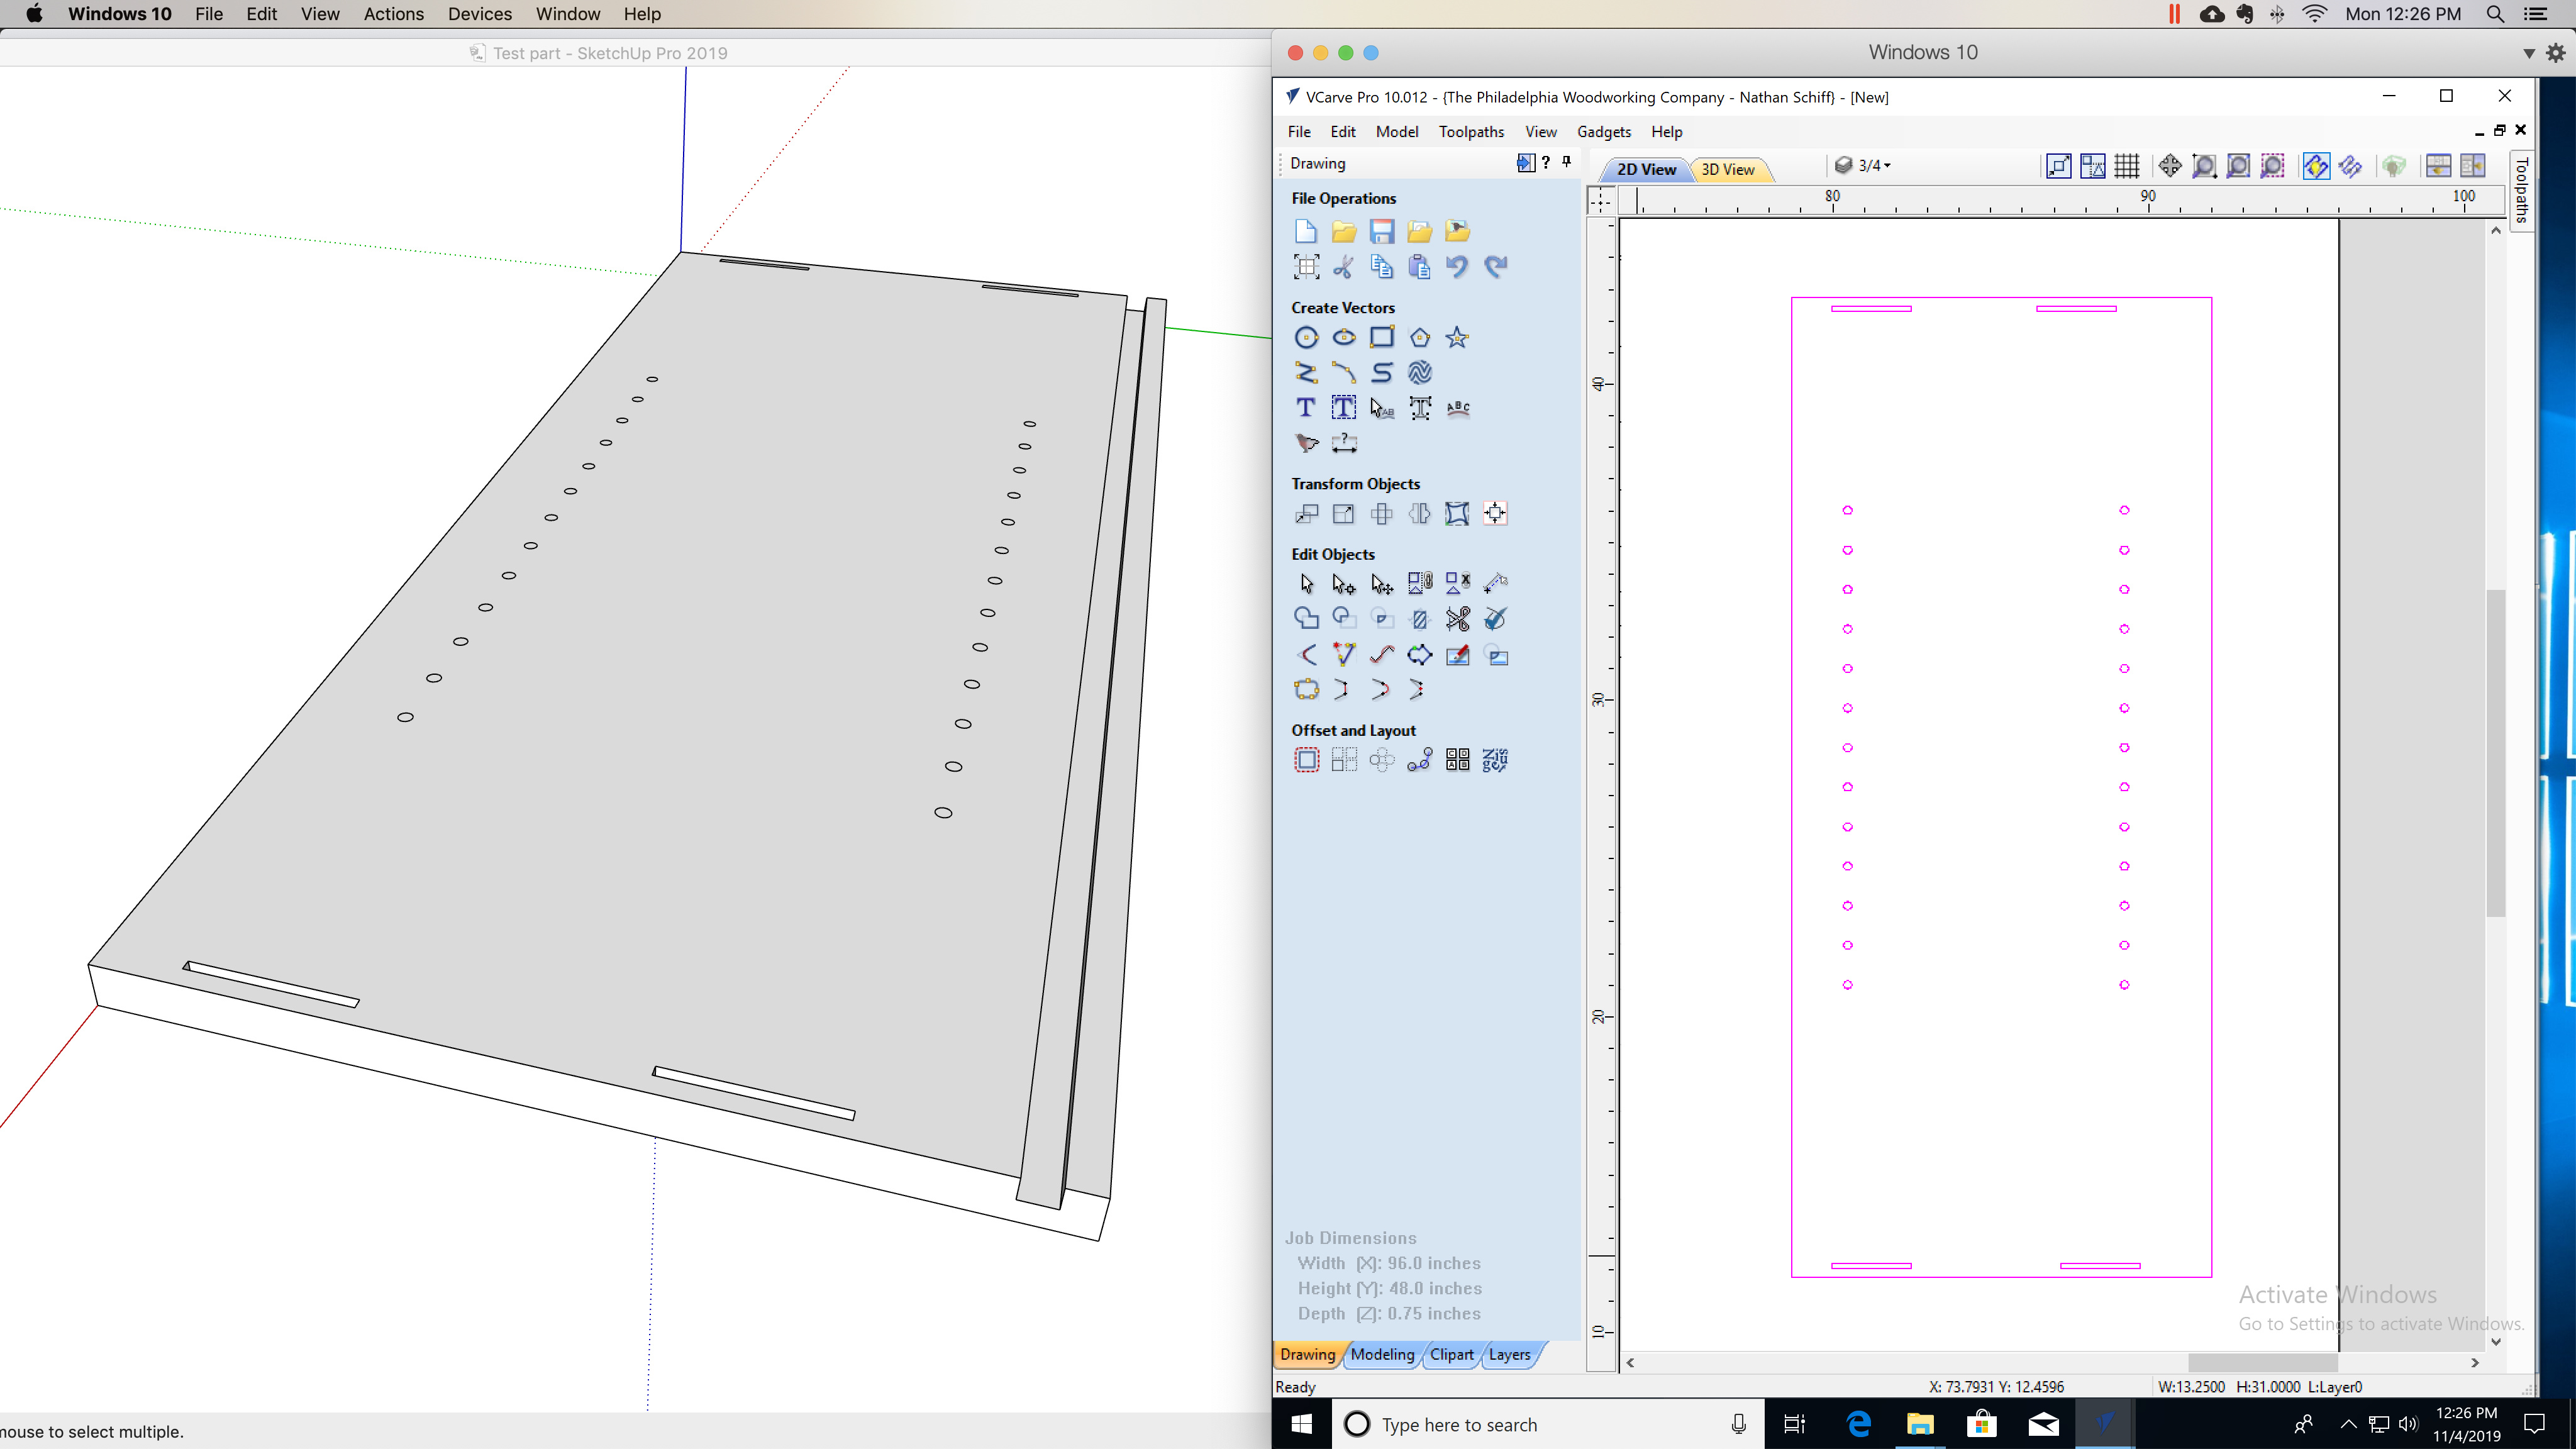The height and width of the screenshot is (1449, 2576).
Task: Click the Array Copy layout icon
Action: tap(1343, 759)
